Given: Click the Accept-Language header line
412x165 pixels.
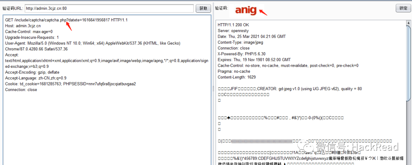Looking at the screenshot, I should tap(35, 78).
